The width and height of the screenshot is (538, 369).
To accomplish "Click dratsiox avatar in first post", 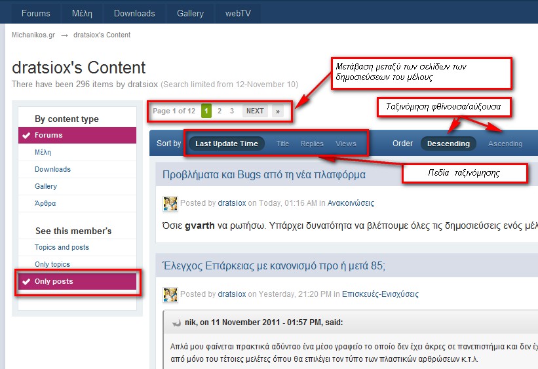I will click(170, 204).
